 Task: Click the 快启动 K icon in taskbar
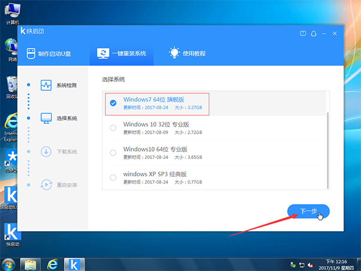(x=75, y=264)
